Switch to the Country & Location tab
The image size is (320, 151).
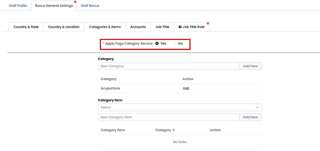[64, 27]
